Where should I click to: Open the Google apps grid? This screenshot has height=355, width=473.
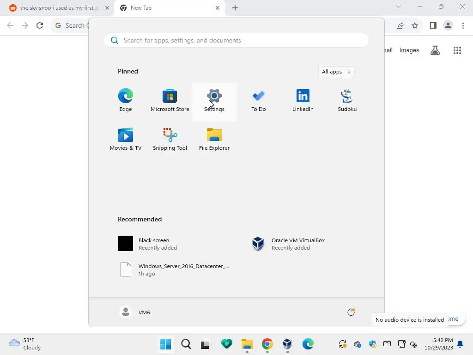(457, 50)
